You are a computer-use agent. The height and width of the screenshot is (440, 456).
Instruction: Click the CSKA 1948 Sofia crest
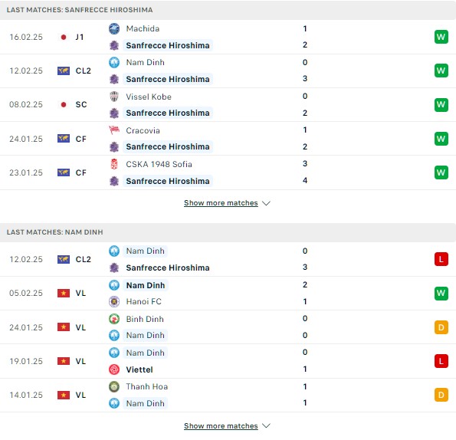(x=114, y=164)
